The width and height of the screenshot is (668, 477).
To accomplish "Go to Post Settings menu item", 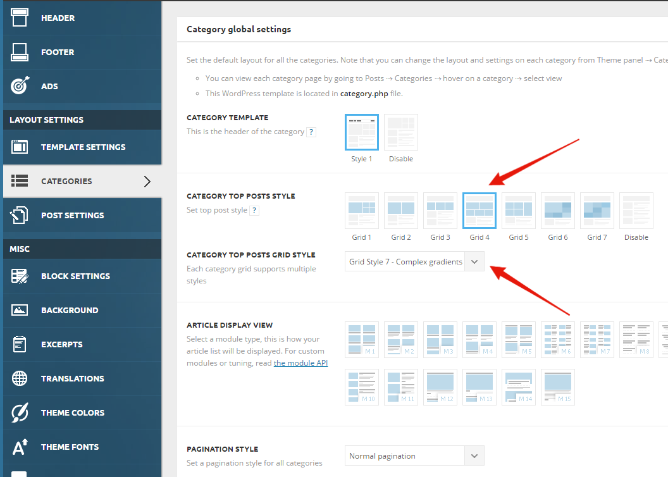I will pos(82,215).
